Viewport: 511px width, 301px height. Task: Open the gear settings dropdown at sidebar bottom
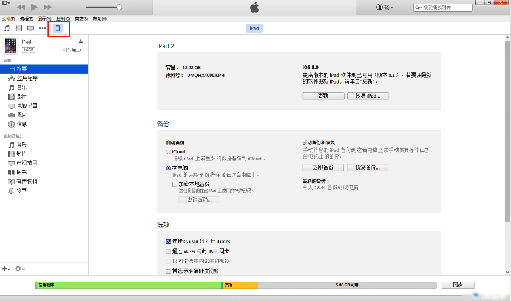click(19, 268)
